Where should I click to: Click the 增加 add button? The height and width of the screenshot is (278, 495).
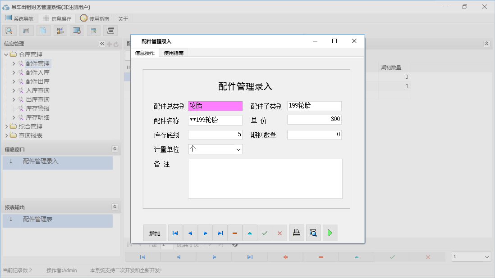coord(155,233)
